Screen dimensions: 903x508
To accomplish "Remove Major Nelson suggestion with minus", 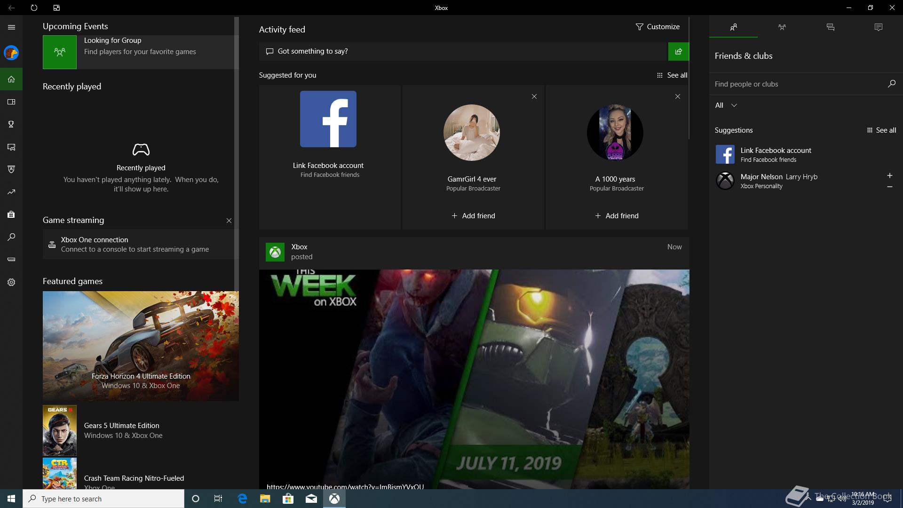I will click(889, 187).
